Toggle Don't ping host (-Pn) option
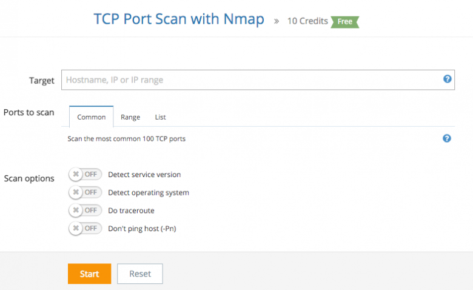Viewport: 473px width, 290px height. coord(85,229)
